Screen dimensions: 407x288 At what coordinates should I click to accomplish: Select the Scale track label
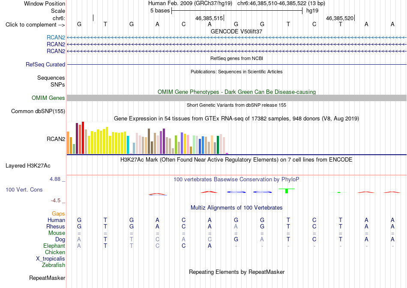click(58, 11)
